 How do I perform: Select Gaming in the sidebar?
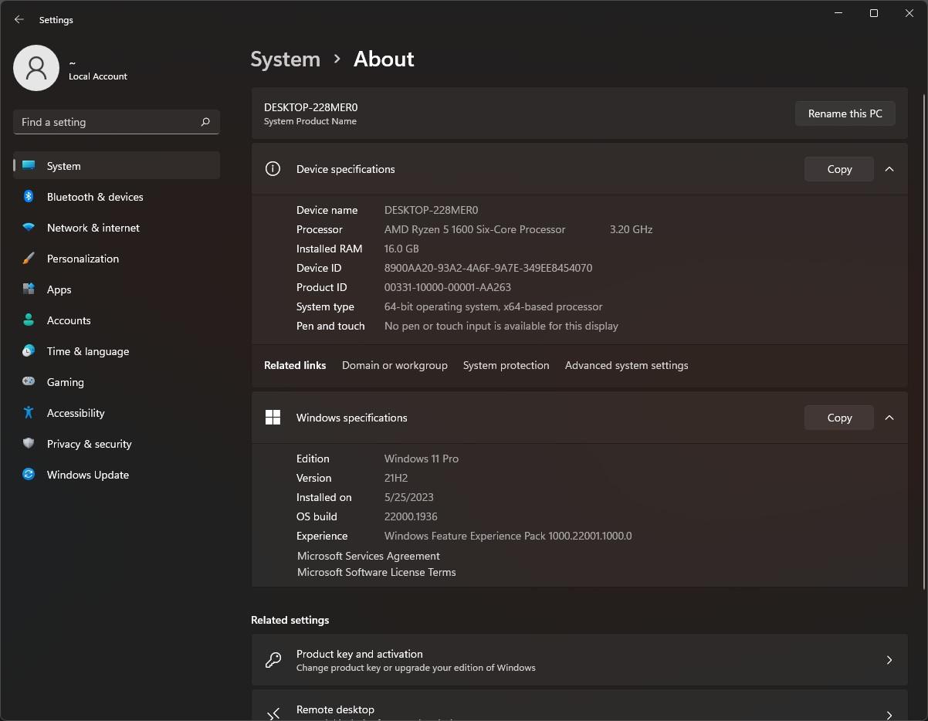pos(117,382)
